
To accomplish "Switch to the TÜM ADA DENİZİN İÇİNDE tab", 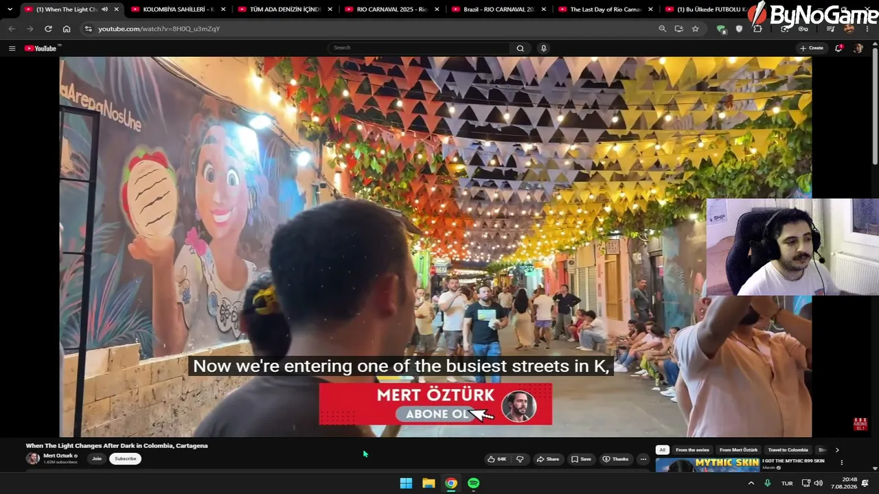I will 285,10.
